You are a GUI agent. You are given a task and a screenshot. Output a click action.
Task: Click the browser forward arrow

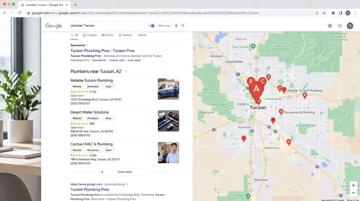click(12, 13)
